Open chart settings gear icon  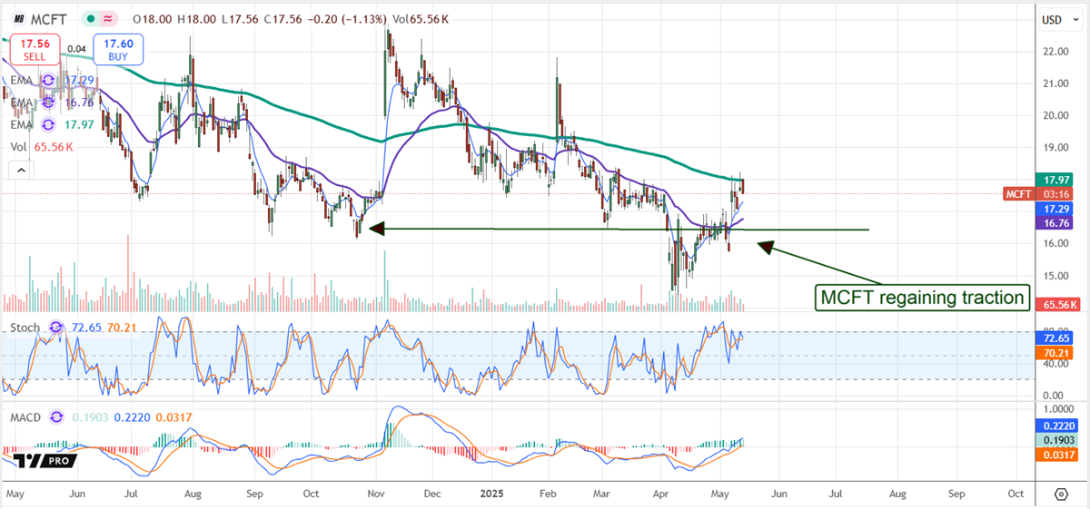click(x=1061, y=494)
